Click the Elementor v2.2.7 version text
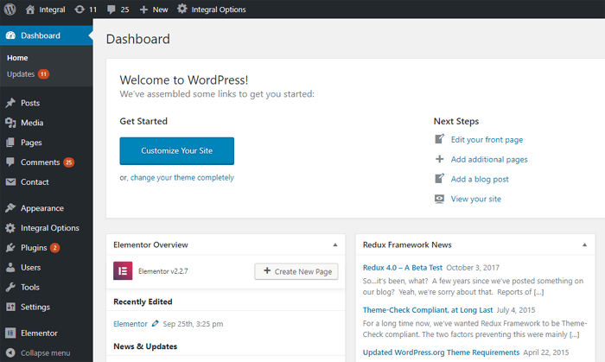The width and height of the screenshot is (605, 362). click(x=163, y=271)
